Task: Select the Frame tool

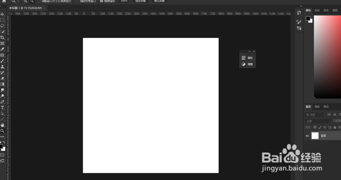Action: tap(2, 43)
